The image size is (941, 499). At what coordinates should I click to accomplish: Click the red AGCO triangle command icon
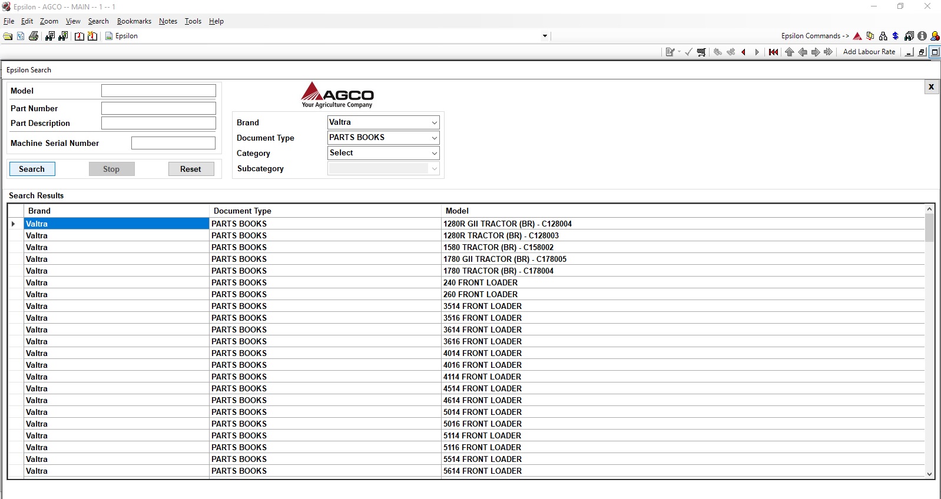[x=857, y=36]
